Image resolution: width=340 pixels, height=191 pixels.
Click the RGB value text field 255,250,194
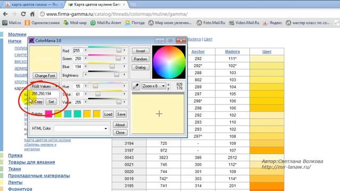click(45, 94)
